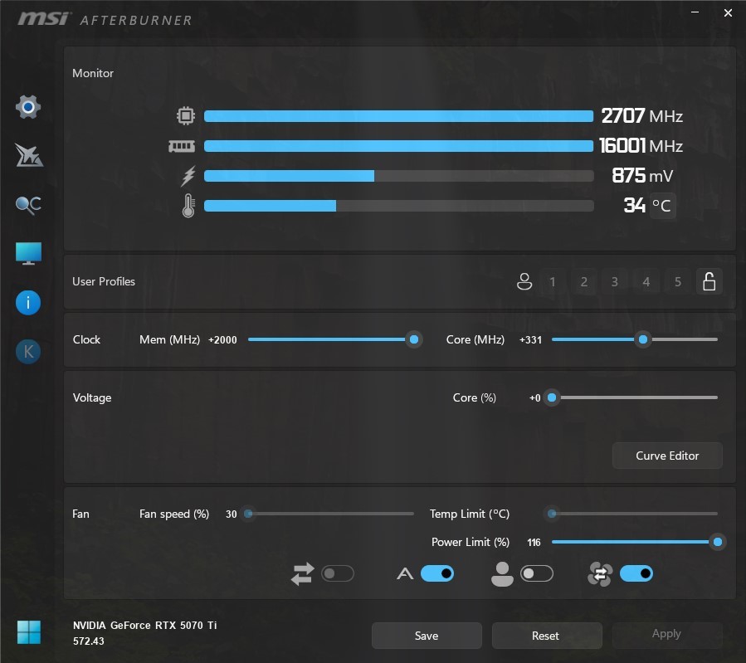The height and width of the screenshot is (663, 746).
Task: Disable the fan sync switch
Action: coord(636,573)
